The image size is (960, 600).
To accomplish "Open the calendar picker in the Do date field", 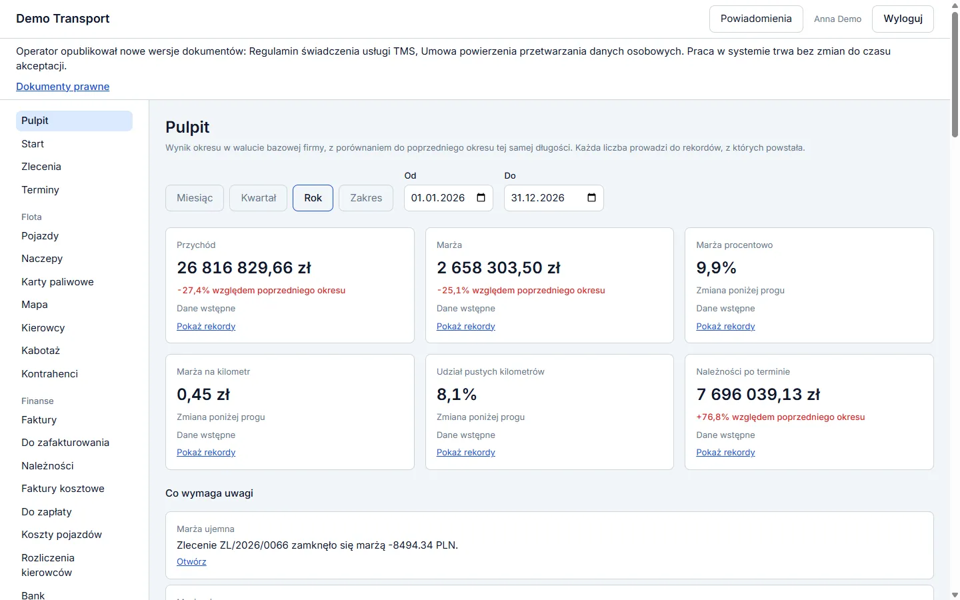I will coord(591,198).
